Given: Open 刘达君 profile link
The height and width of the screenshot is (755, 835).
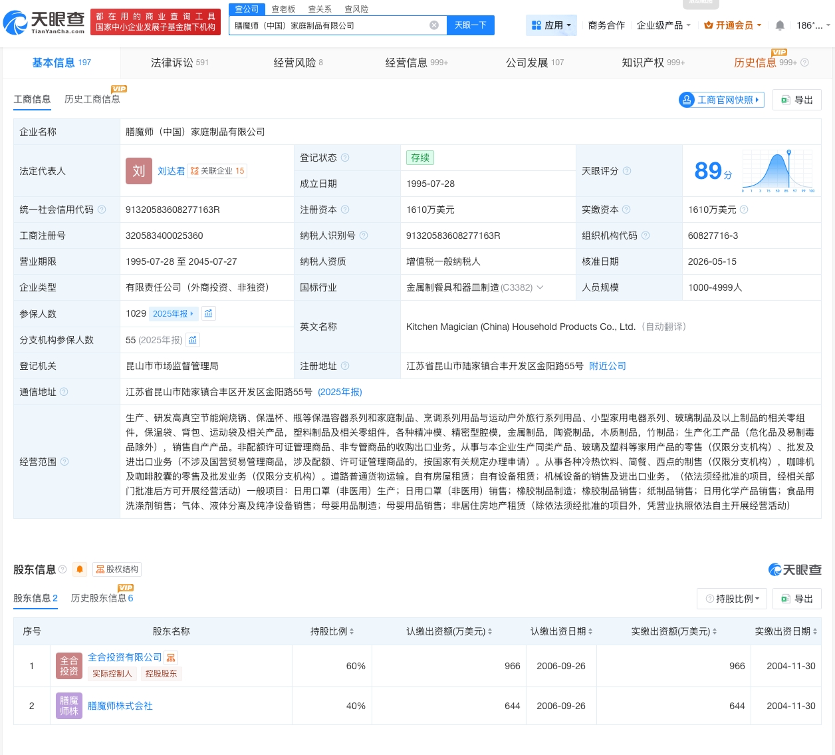Looking at the screenshot, I should tap(172, 171).
